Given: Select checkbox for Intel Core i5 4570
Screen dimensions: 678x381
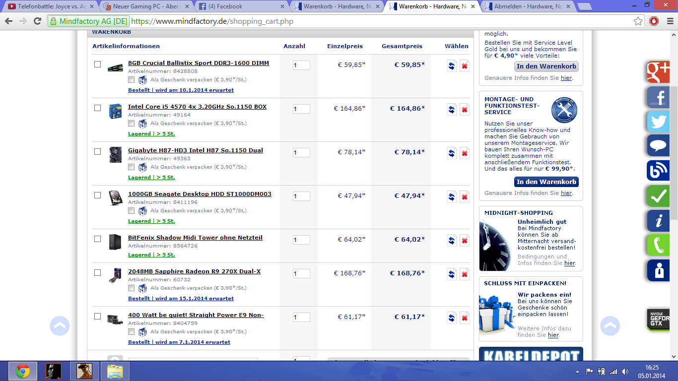Looking at the screenshot, I should click(97, 108).
